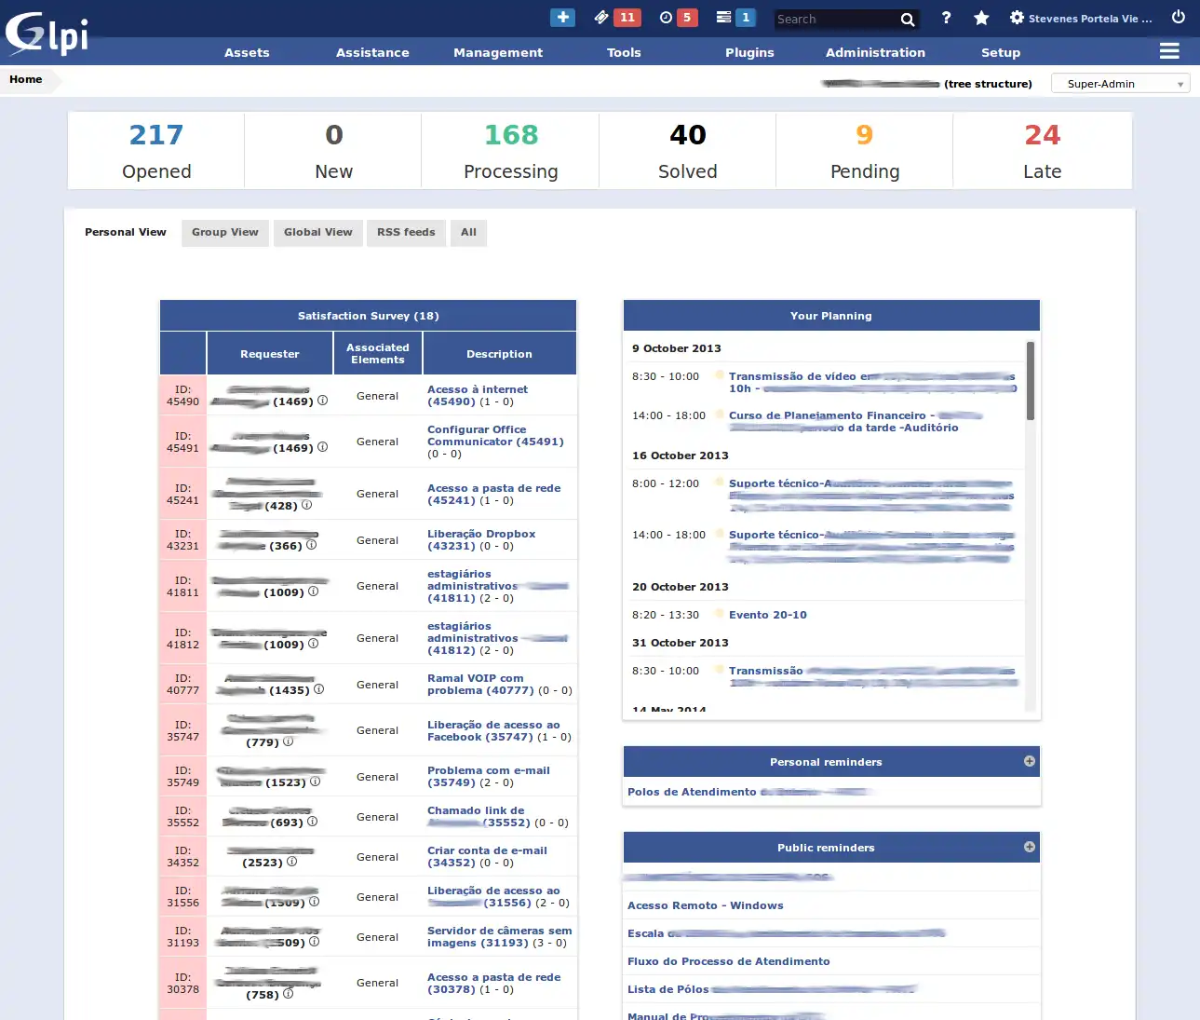
Task: Click the plus icon to create a ticket
Action: tap(562, 17)
